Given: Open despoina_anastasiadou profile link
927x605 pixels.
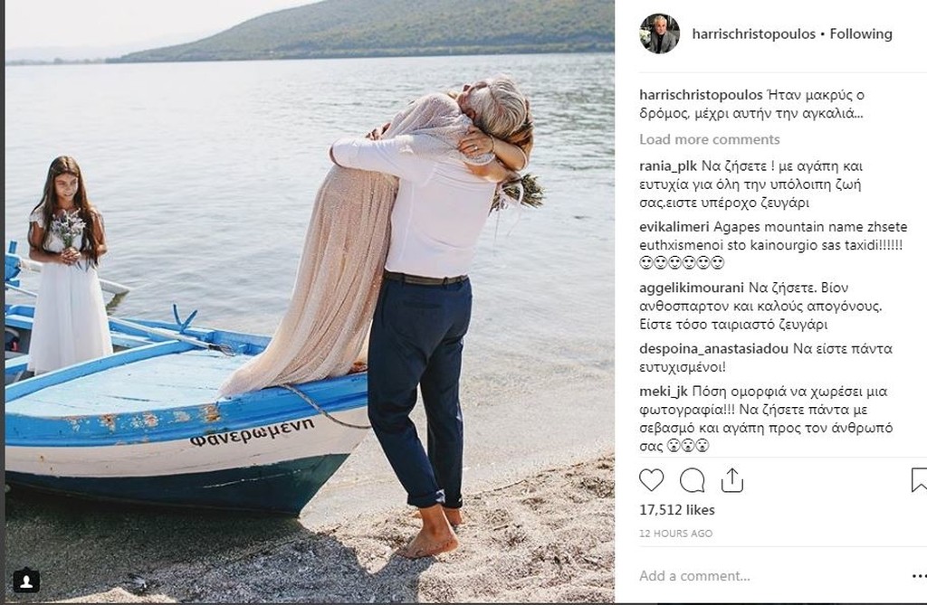Looking at the screenshot, I should pos(713,348).
